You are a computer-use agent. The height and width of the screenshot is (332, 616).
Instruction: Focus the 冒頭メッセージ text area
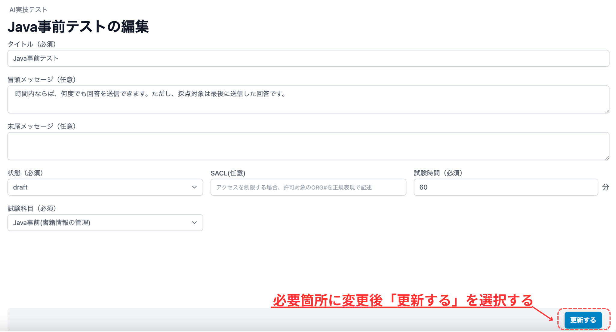308,99
